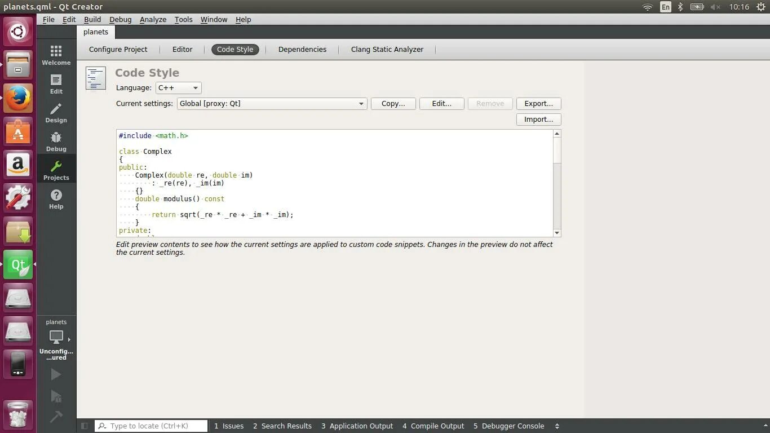Open the Debug menu
Viewport: 770px width, 433px height.
point(120,19)
